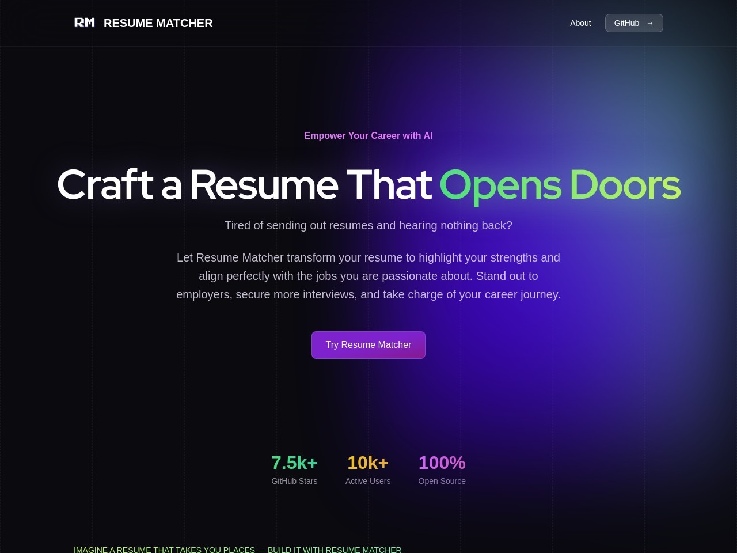
Task: Click the Open Source label
Action: pyautogui.click(x=442, y=481)
